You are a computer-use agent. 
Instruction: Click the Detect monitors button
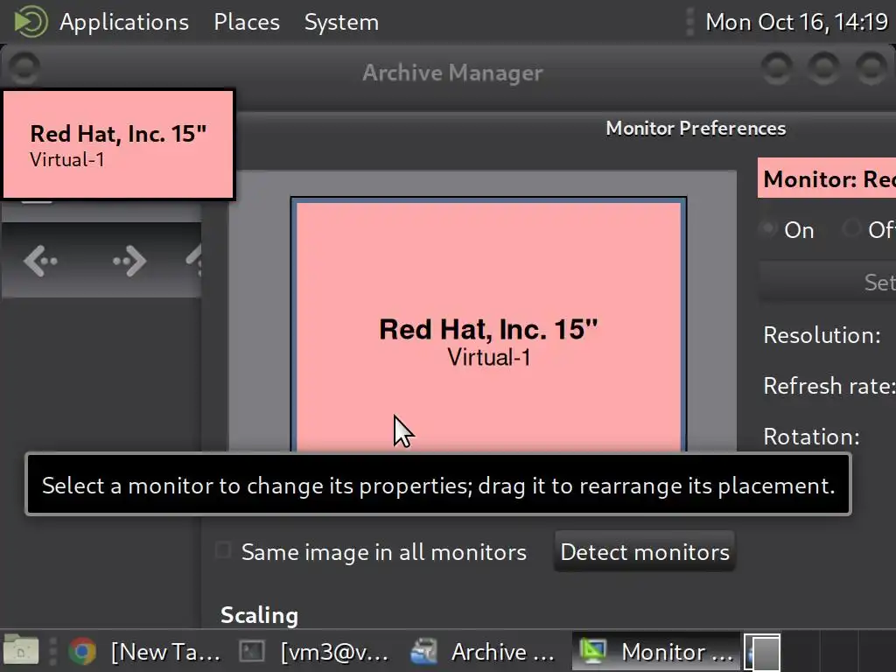coord(645,552)
